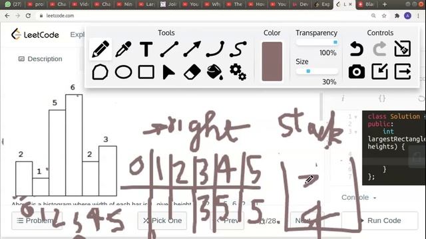Select the Cursor pointer tool
Screen dimensions: 426x239
tap(168, 72)
